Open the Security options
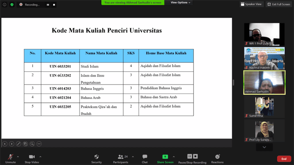 click(96, 157)
